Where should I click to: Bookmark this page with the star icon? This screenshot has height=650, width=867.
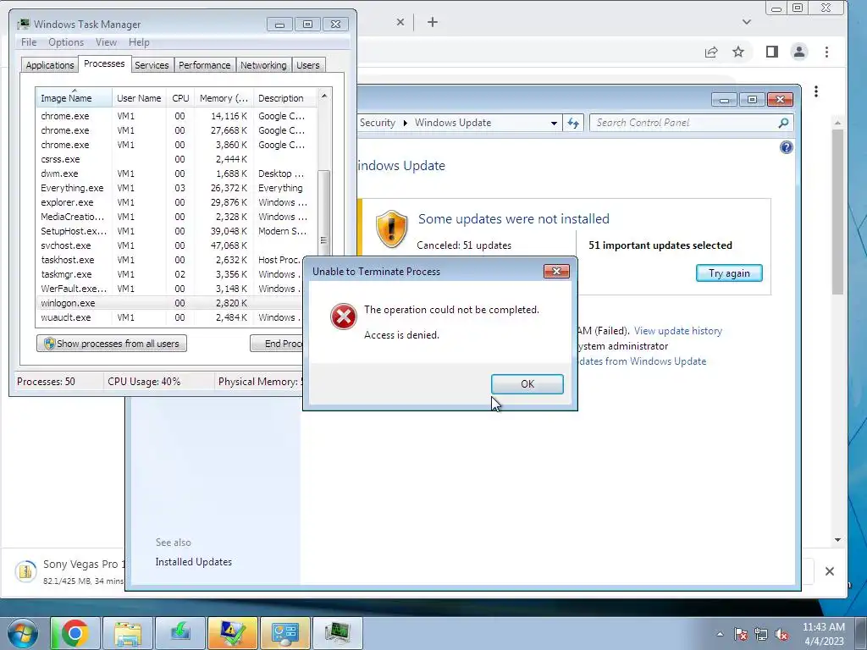click(x=738, y=52)
